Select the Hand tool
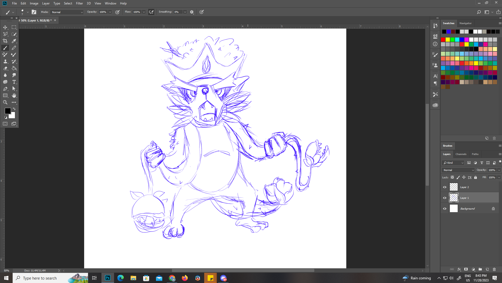This screenshot has height=283, width=502. [14, 95]
